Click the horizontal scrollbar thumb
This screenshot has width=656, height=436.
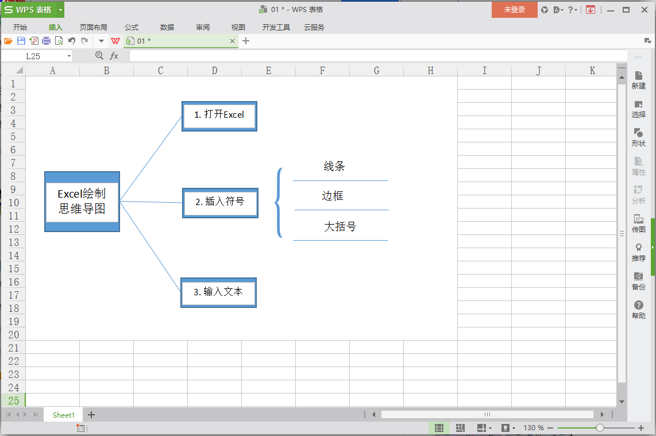point(487,414)
